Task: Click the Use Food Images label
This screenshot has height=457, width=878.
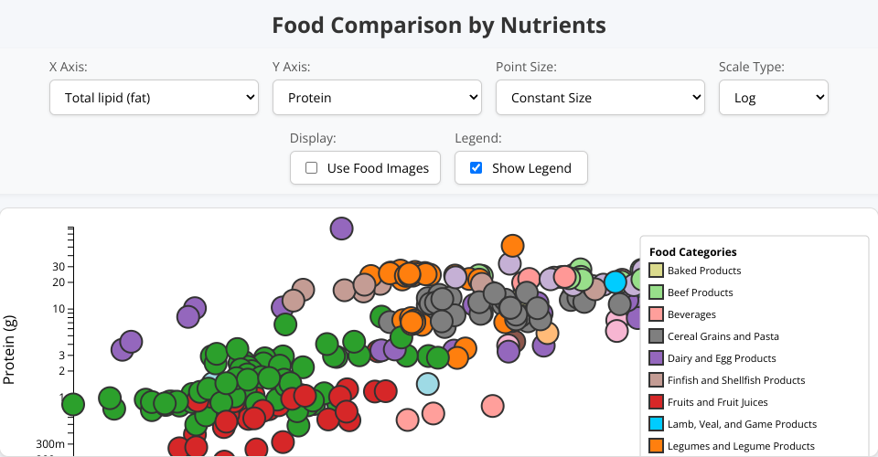Action: [x=378, y=168]
